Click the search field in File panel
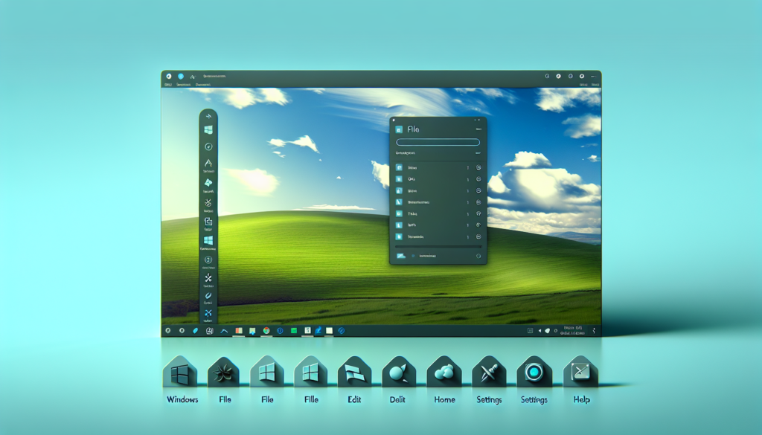Image resolution: width=762 pixels, height=435 pixels. click(438, 142)
